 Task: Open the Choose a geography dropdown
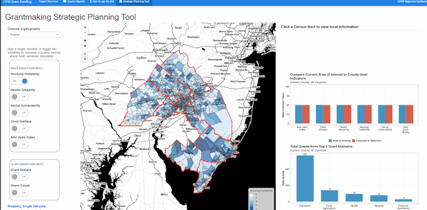pos(34,35)
